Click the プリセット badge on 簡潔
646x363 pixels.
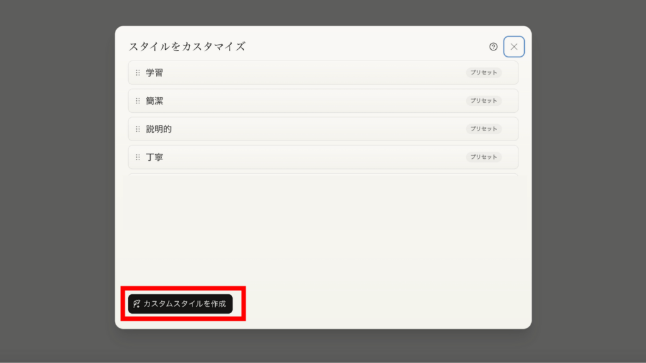[484, 100]
